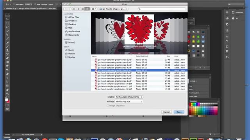The width and height of the screenshot is (250, 140).
Task: Go back in the Open dialog
Action: pos(66,9)
